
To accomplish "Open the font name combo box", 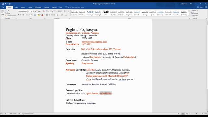I will coord(22,12).
